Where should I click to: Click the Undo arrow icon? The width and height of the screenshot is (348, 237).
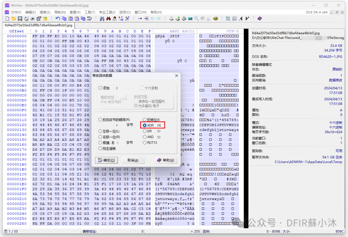click(58, 19)
